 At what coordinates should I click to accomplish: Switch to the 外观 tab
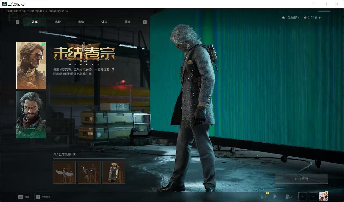[35, 22]
